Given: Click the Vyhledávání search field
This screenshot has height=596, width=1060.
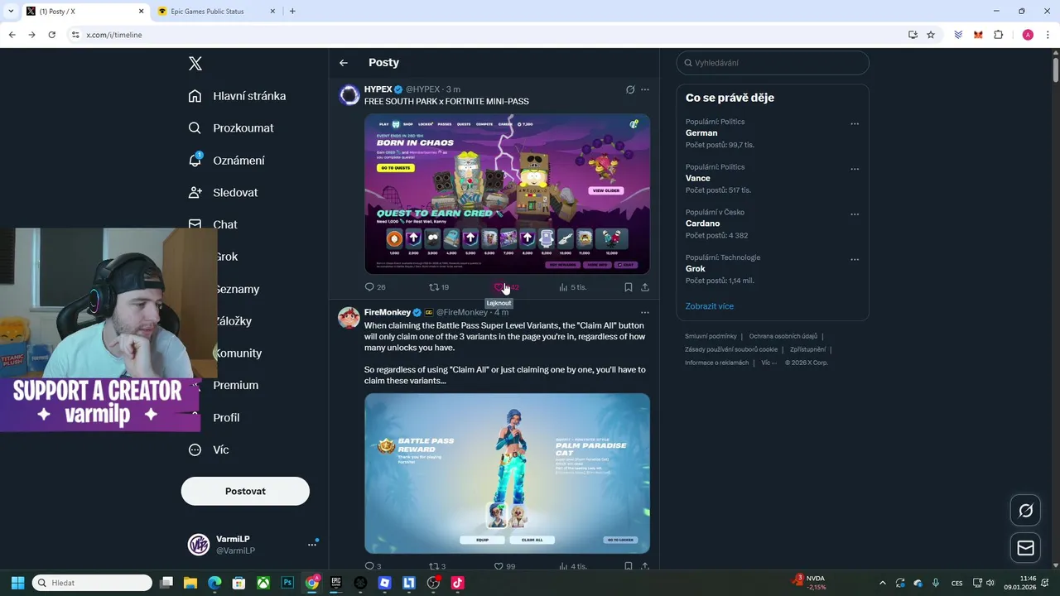Looking at the screenshot, I should click(x=773, y=63).
